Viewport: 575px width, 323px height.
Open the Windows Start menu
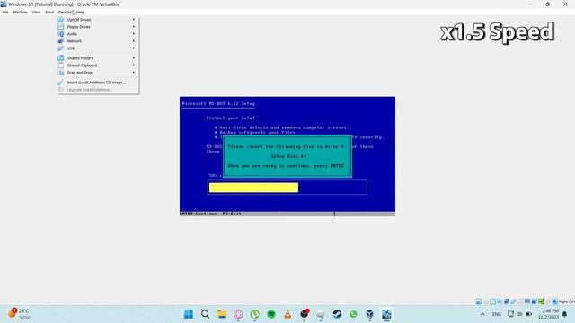pyautogui.click(x=189, y=314)
